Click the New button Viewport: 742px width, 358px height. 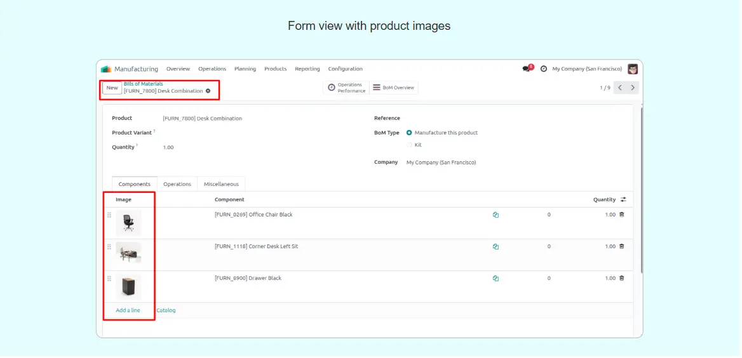tap(112, 88)
